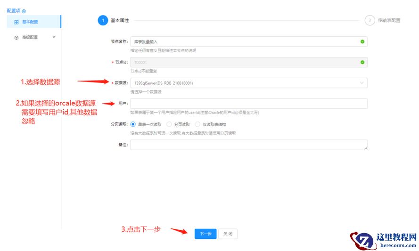Viewport: 419px width, 251px height.
Task: Click the 下一步 button
Action: pos(205,234)
